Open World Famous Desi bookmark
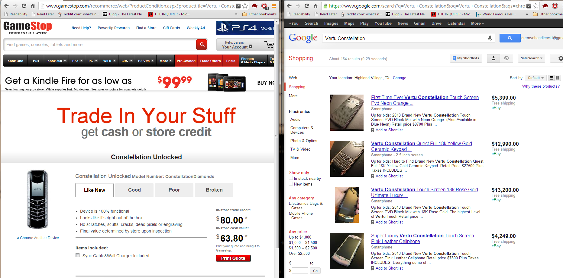Viewport: 563px width, 278px height. click(496, 14)
